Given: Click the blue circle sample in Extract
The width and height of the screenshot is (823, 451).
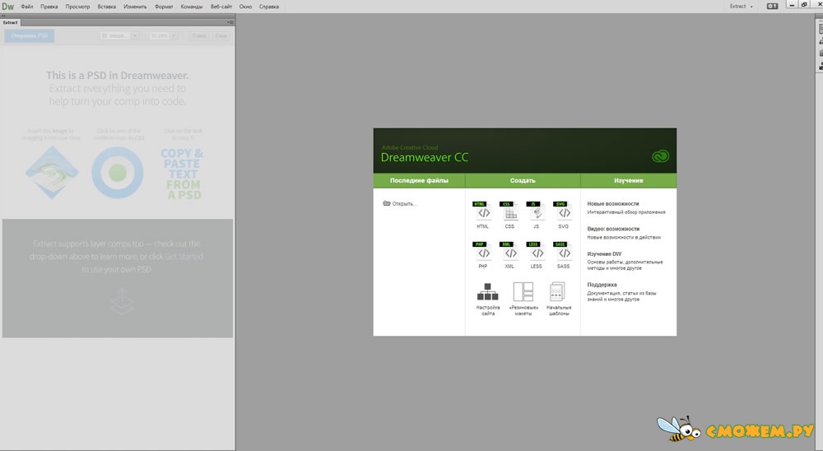Looking at the screenshot, I should click(118, 172).
